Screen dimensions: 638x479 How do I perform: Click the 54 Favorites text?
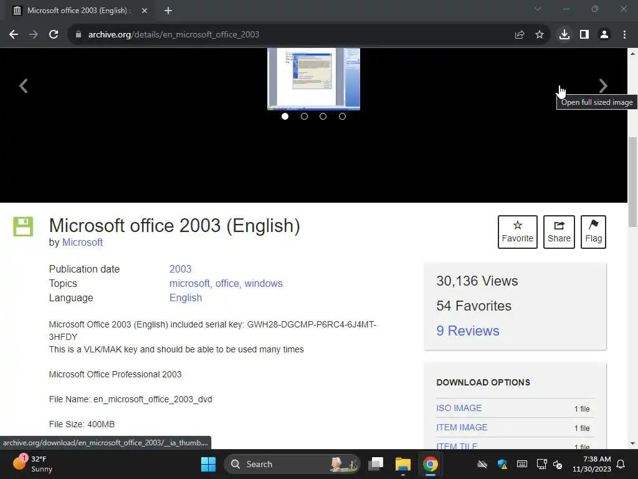(474, 306)
